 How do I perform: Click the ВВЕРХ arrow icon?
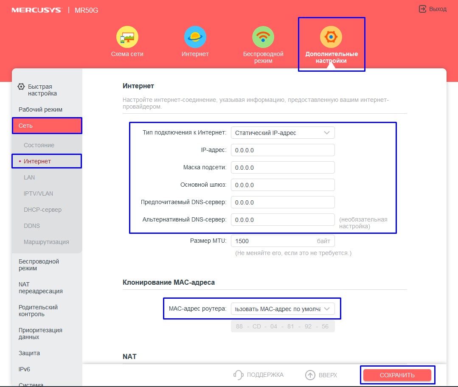point(310,375)
